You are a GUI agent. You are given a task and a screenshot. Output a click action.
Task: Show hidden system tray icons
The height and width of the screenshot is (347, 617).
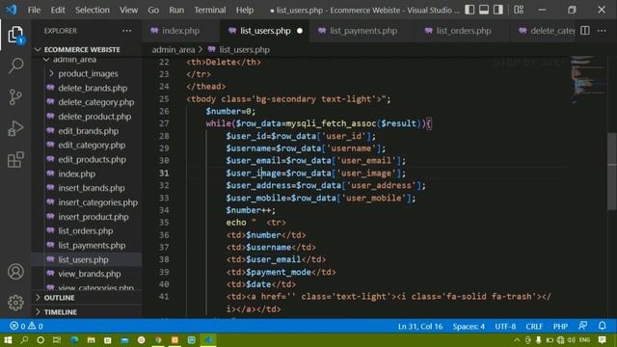[x=517, y=340]
